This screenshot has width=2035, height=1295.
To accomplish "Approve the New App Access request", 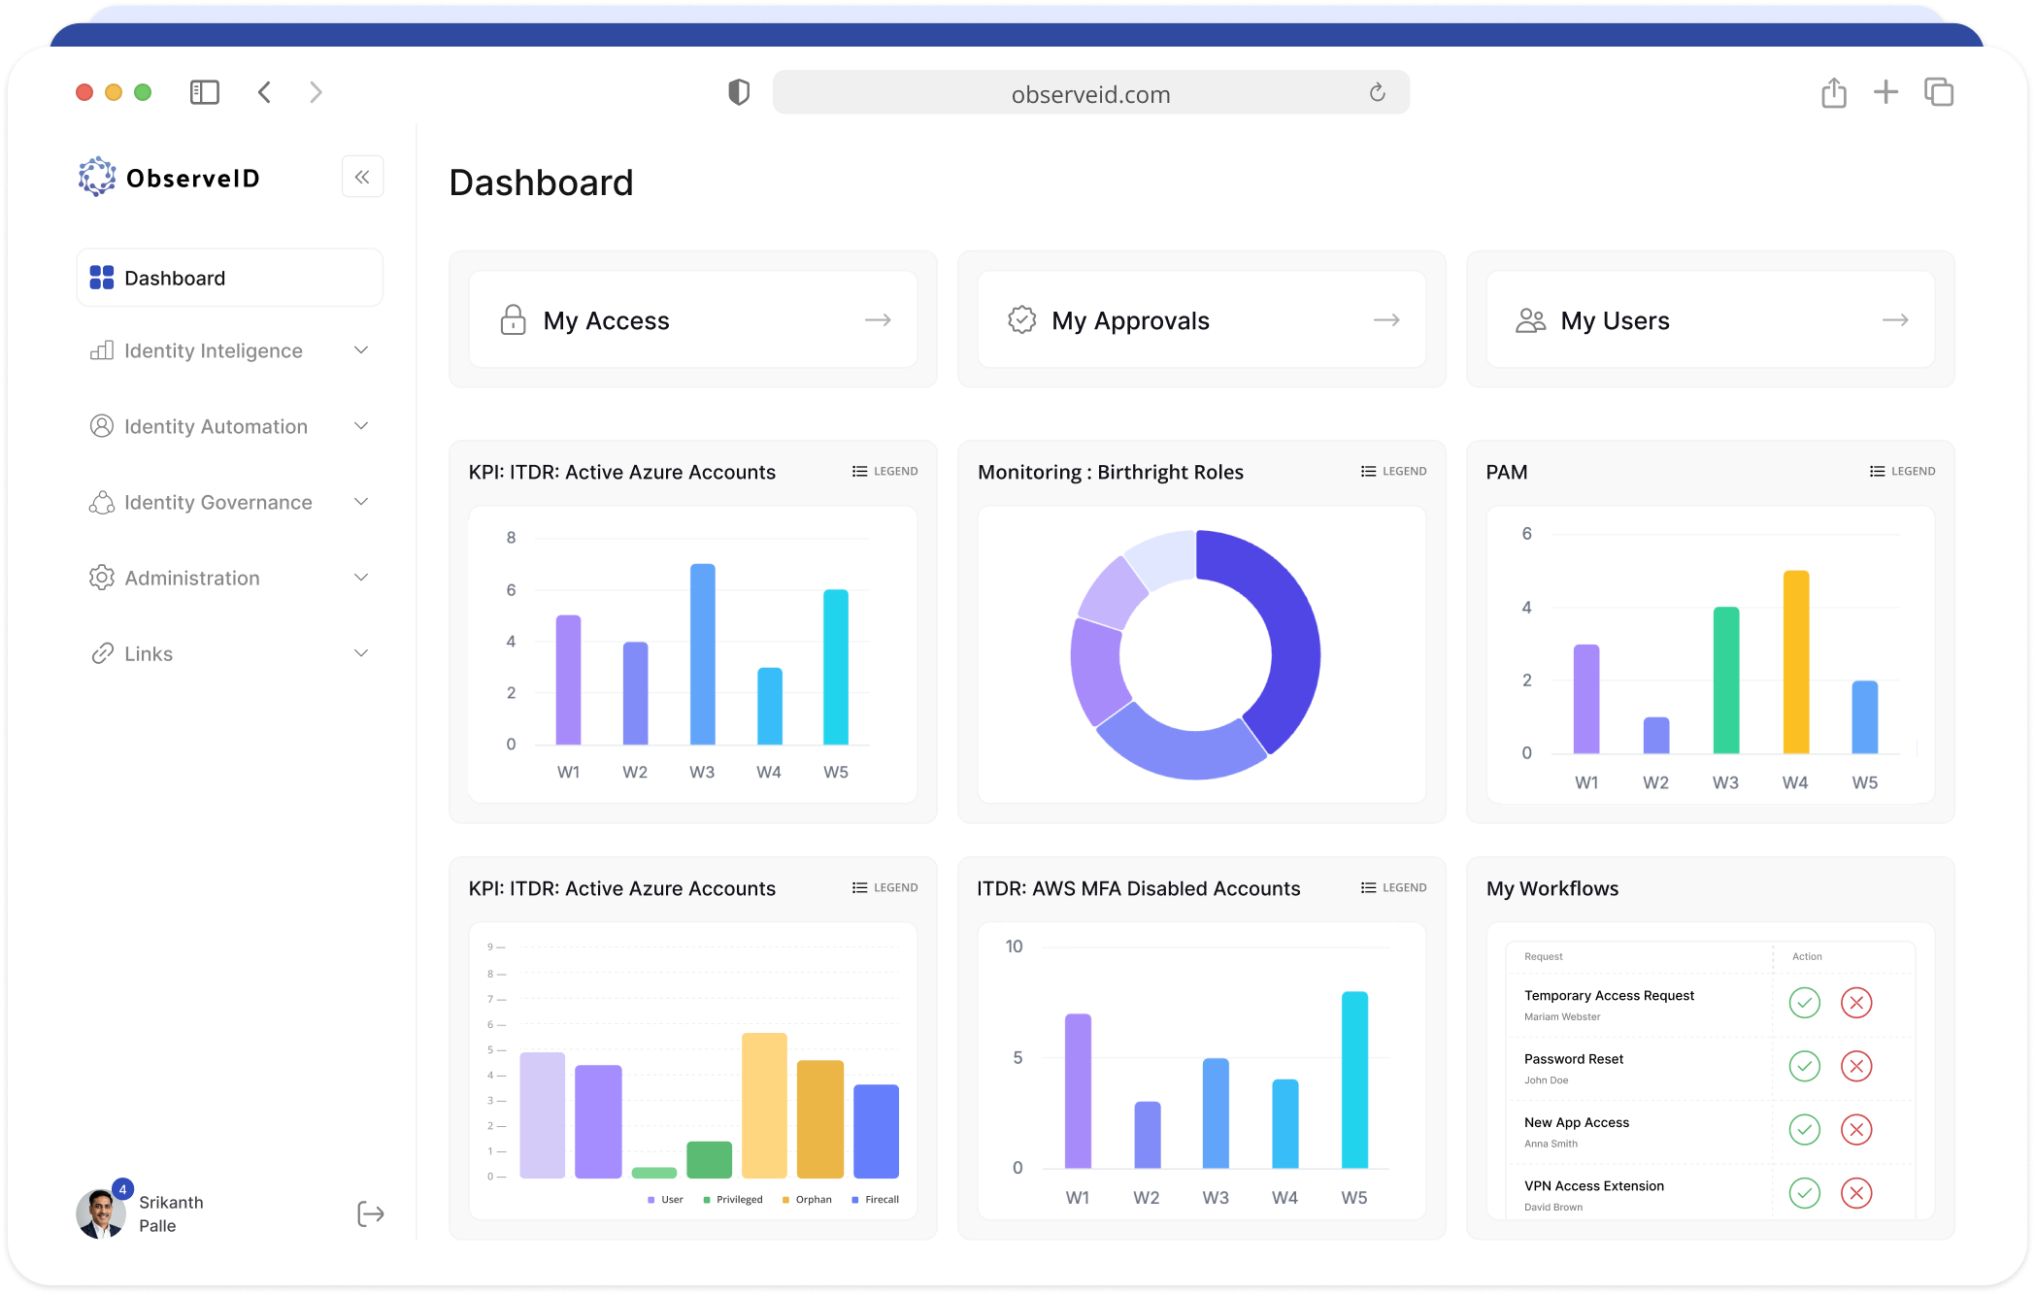I will coord(1804,1129).
